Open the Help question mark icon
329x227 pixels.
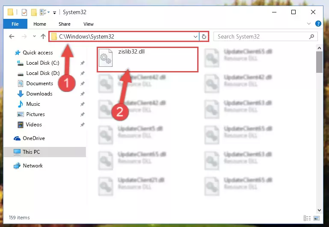[x=318, y=24]
